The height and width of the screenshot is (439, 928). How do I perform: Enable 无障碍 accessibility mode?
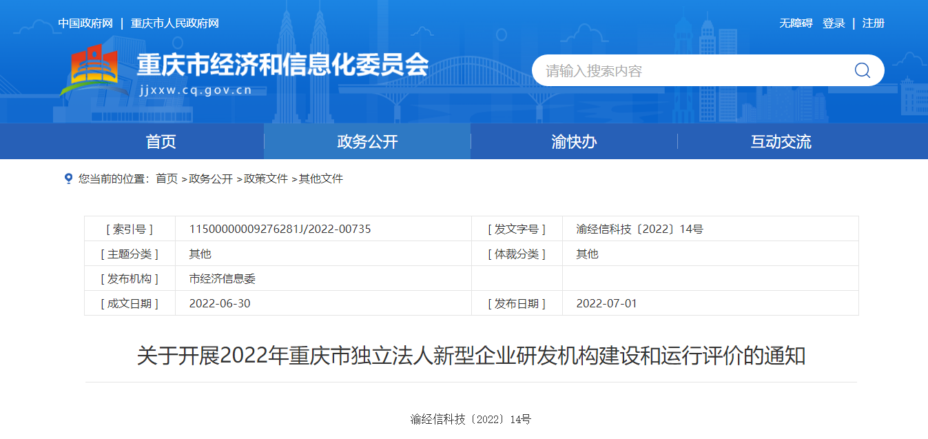coord(796,23)
